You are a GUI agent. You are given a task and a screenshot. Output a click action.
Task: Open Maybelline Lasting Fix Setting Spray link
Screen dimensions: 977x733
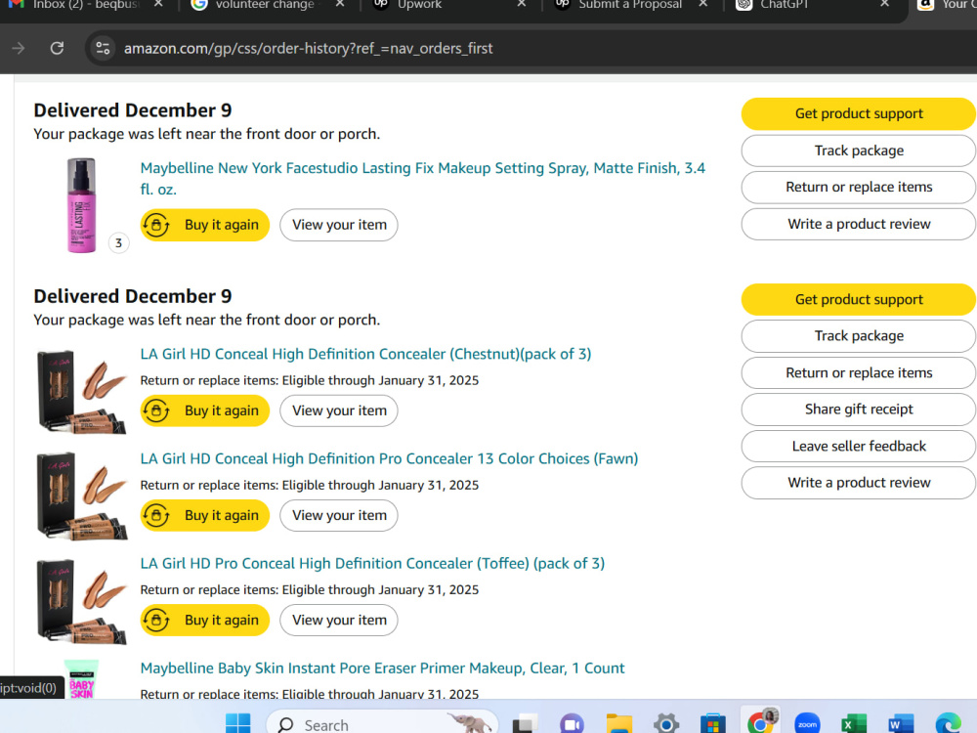(x=422, y=178)
